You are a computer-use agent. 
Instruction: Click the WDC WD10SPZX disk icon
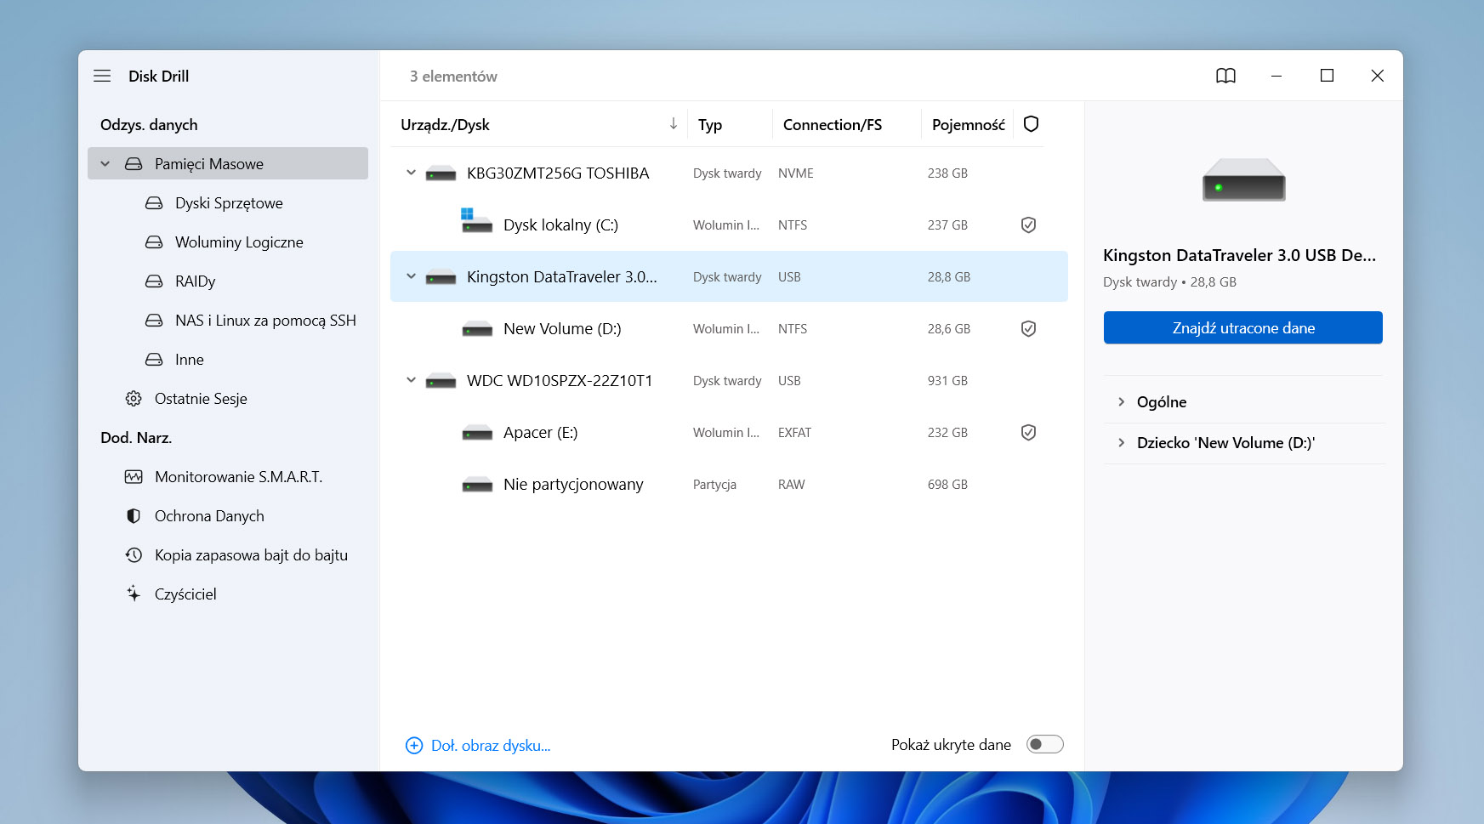[x=441, y=381]
